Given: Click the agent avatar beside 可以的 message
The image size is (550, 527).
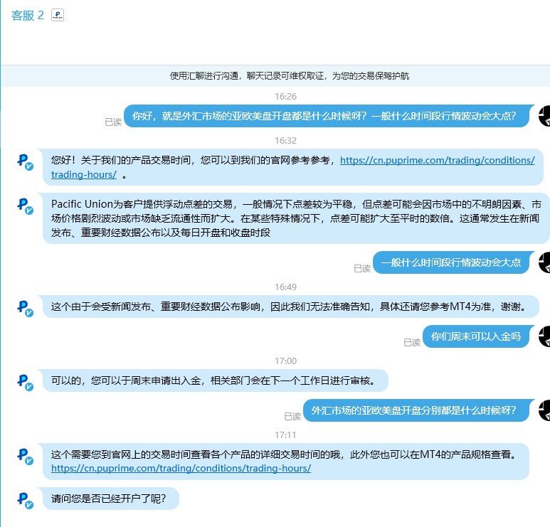Looking at the screenshot, I should (25, 381).
